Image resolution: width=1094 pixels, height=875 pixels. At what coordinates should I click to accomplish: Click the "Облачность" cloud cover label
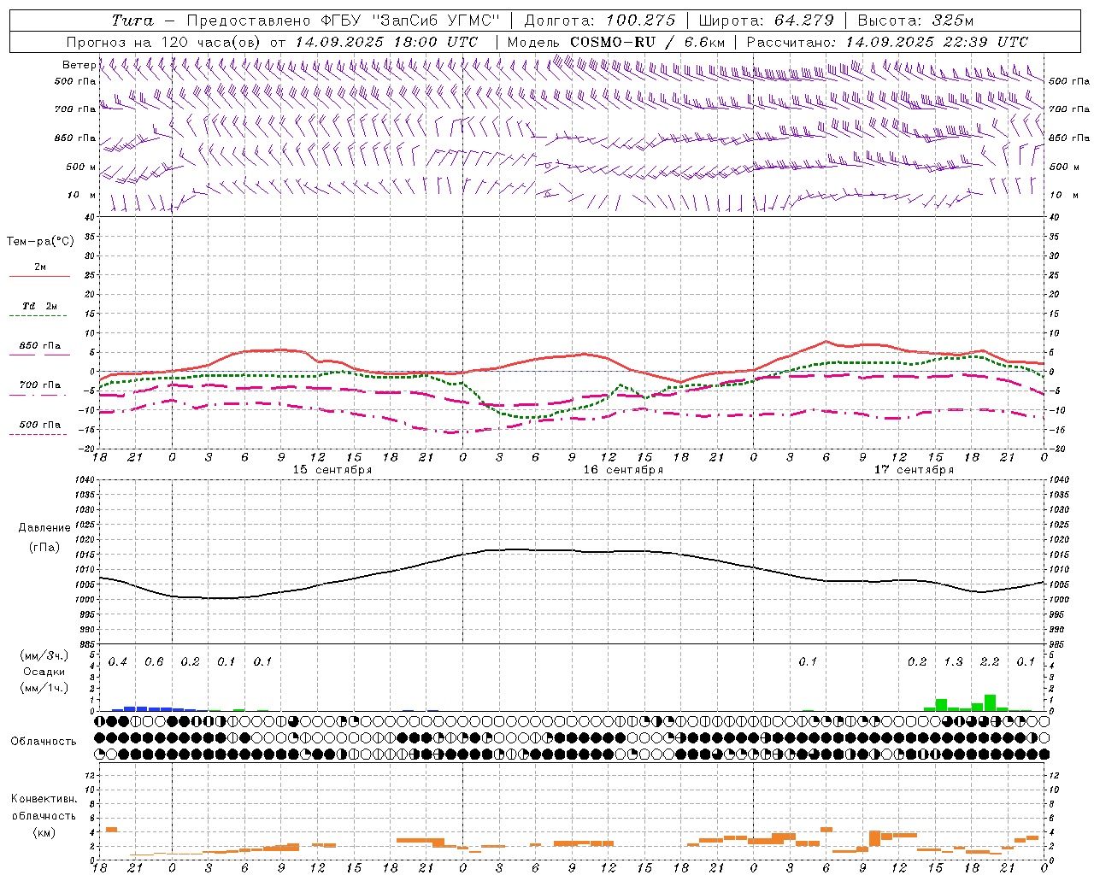coord(44,741)
